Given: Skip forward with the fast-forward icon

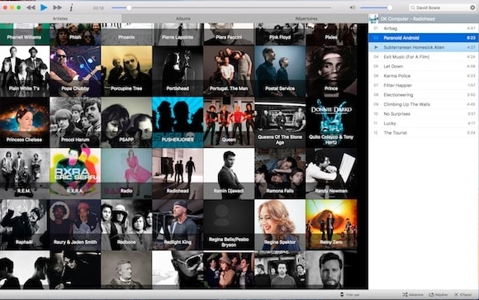Looking at the screenshot, I should (x=58, y=7).
